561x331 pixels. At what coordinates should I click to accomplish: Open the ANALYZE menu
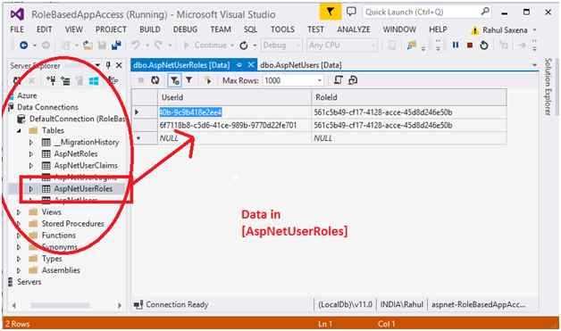pyautogui.click(x=354, y=29)
